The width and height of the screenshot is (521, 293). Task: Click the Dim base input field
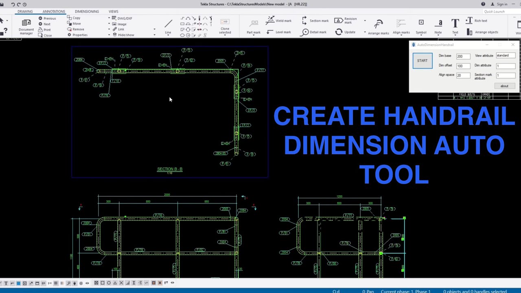tap(463, 56)
